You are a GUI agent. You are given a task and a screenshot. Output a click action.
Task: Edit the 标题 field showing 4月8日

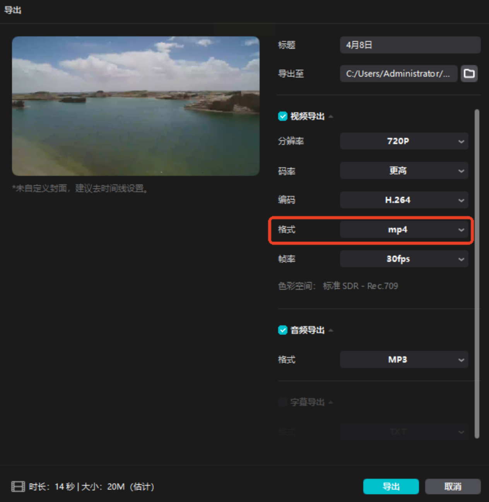[x=410, y=45]
